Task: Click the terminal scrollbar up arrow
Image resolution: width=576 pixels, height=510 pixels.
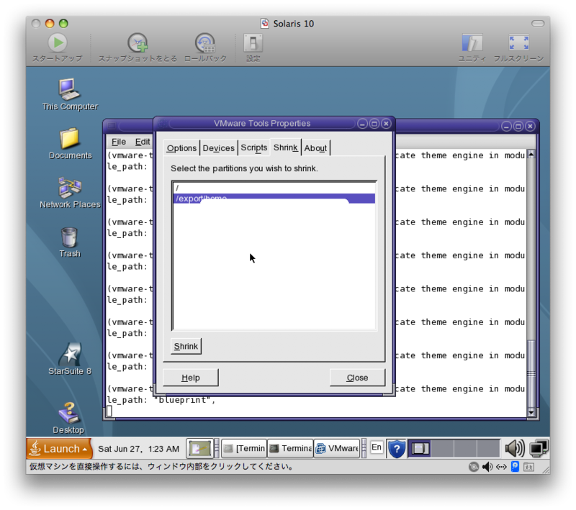Action: point(531,155)
